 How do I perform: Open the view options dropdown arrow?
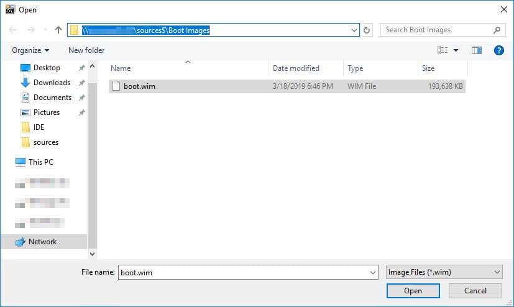(x=456, y=50)
